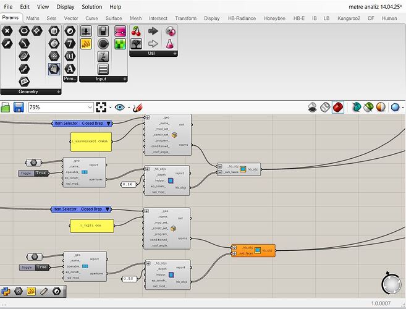Select the Point parameter hexagon icon

click(7, 31)
